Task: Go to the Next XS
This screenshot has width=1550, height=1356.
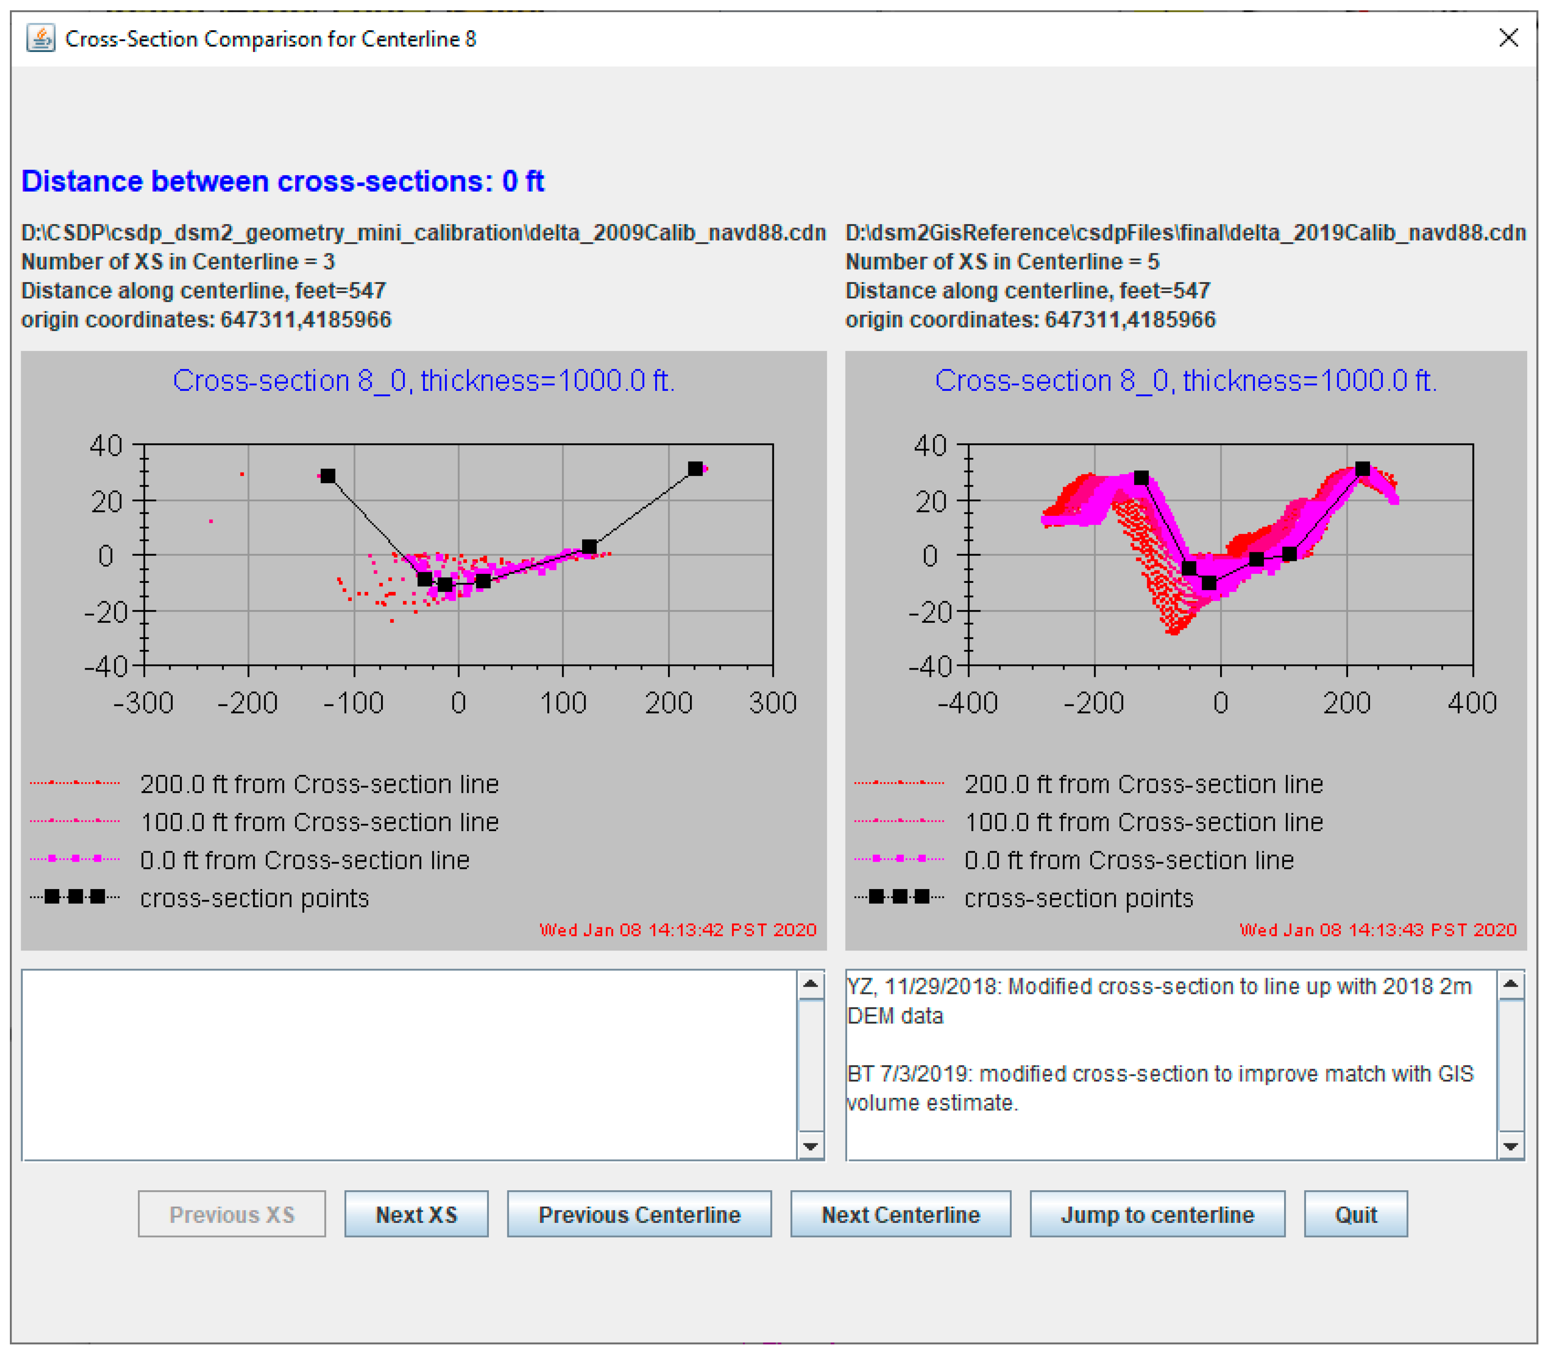Action: (x=416, y=1214)
